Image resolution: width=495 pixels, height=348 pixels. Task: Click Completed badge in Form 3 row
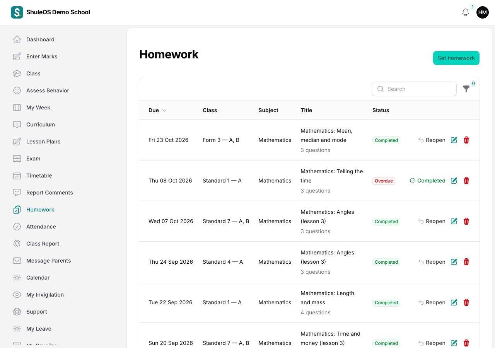click(x=386, y=140)
